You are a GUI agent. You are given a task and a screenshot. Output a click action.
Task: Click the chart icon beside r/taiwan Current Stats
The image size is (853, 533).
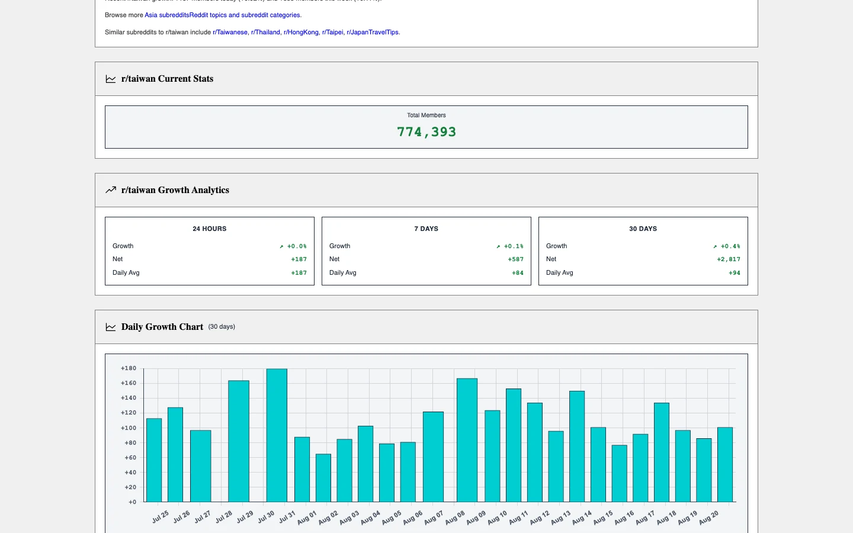pos(111,79)
